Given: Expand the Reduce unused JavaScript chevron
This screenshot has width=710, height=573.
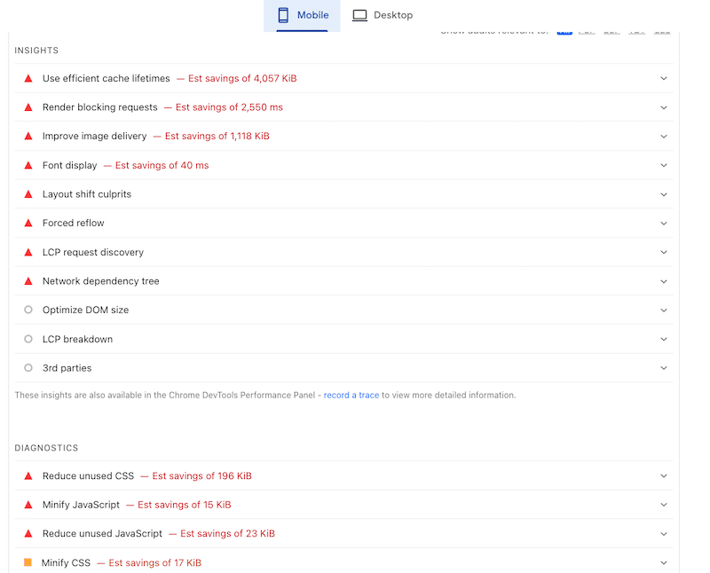Looking at the screenshot, I should coord(663,534).
